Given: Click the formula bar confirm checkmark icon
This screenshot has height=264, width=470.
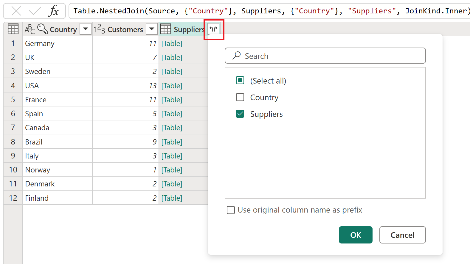Looking at the screenshot, I should pos(35,11).
